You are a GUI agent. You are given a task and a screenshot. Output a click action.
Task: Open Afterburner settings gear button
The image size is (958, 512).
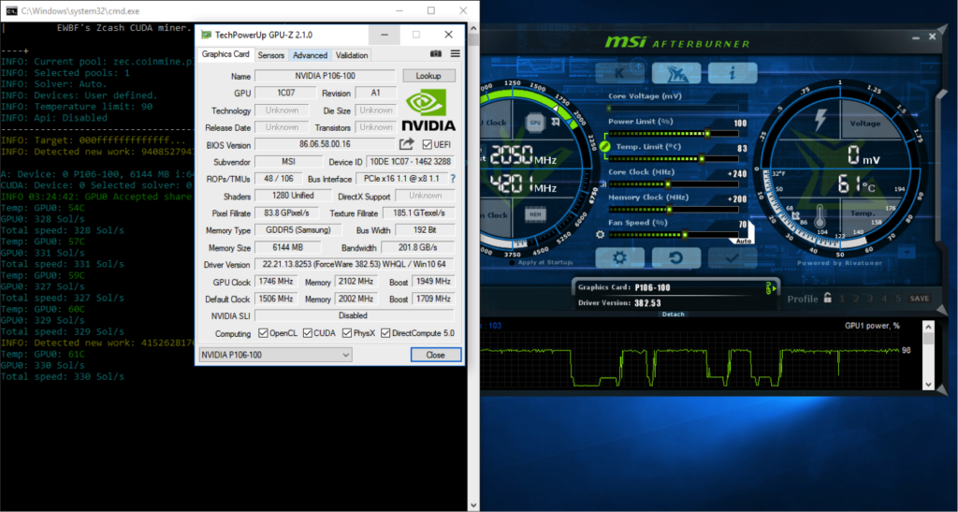click(619, 257)
